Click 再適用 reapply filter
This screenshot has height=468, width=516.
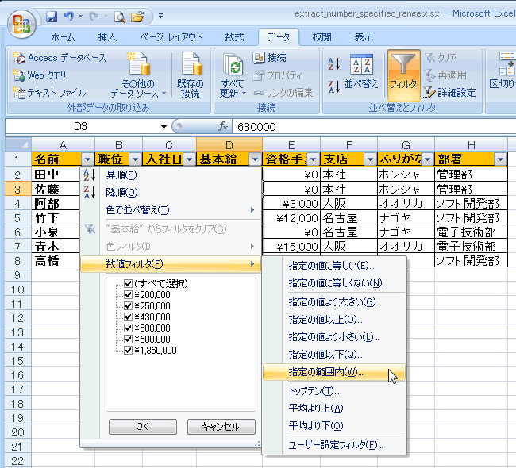(x=445, y=75)
